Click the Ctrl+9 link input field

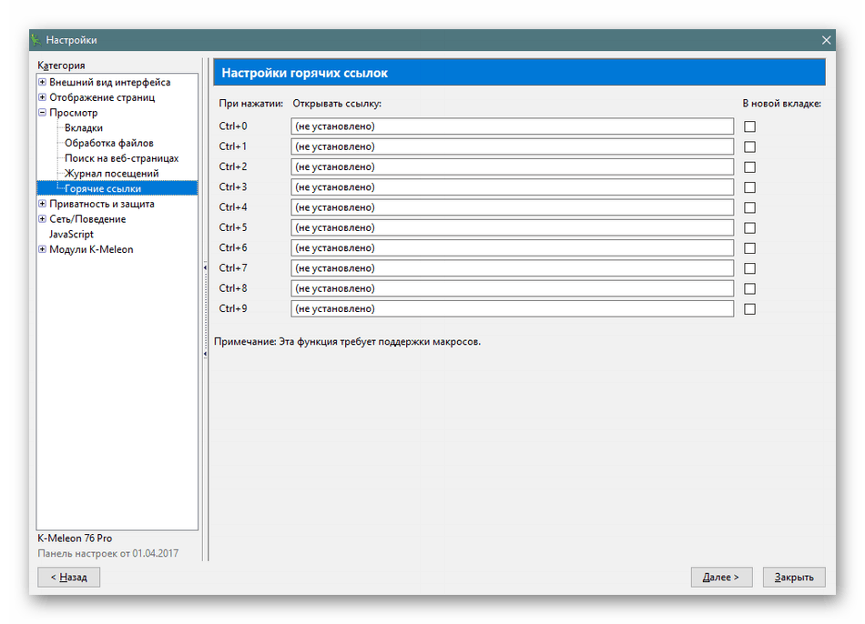[512, 308]
